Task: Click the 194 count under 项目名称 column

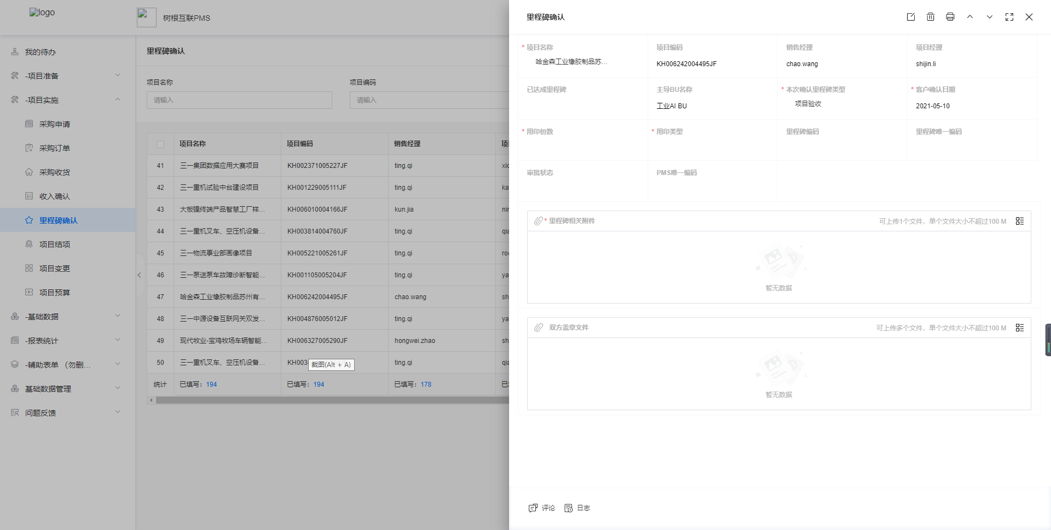Action: (x=211, y=385)
